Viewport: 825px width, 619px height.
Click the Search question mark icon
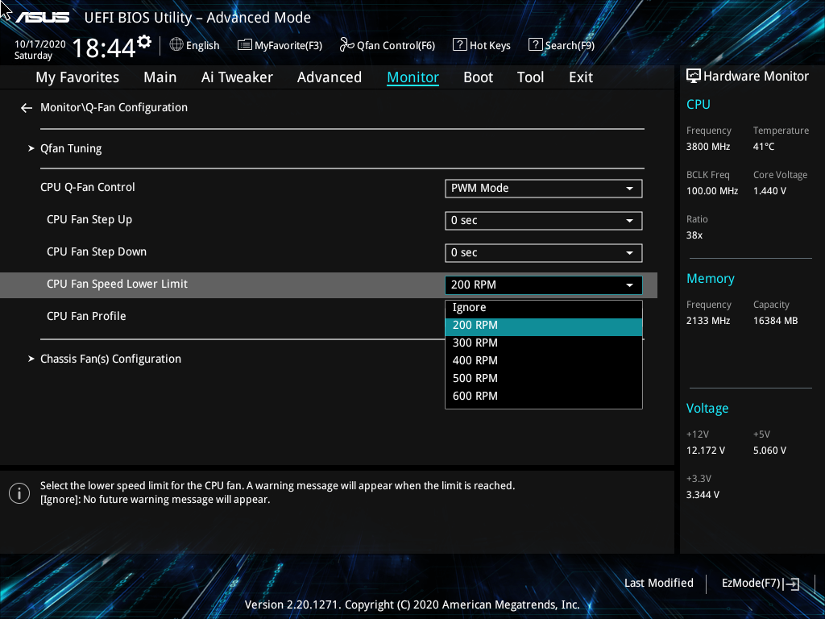pos(535,45)
